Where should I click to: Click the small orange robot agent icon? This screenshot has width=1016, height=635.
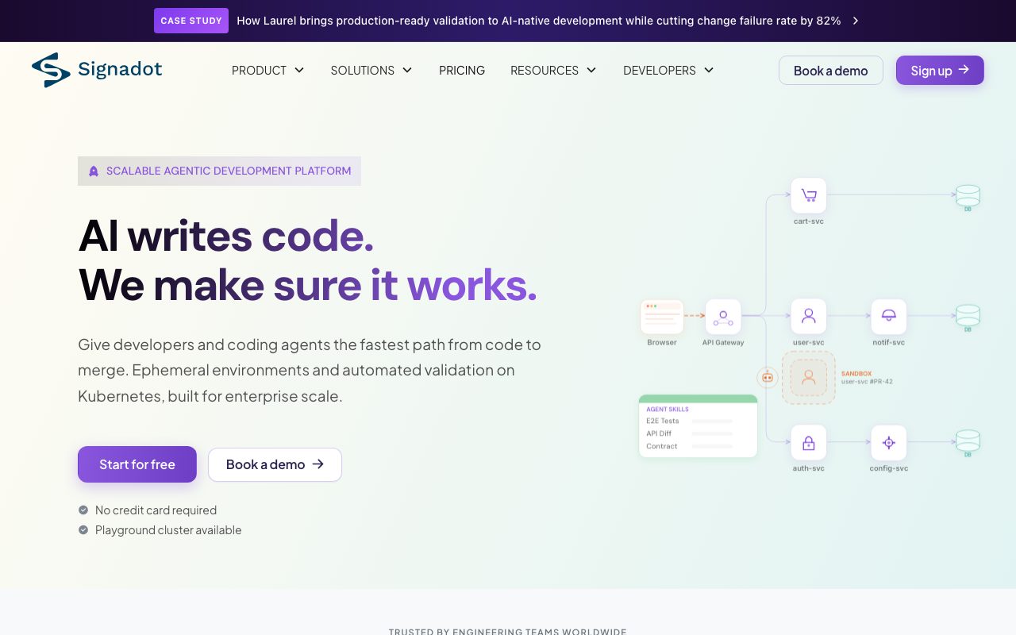pyautogui.click(x=767, y=378)
